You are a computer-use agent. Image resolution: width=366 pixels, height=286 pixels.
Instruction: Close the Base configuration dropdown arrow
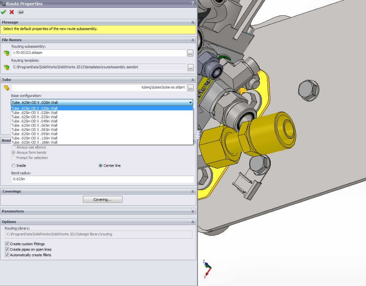191,103
